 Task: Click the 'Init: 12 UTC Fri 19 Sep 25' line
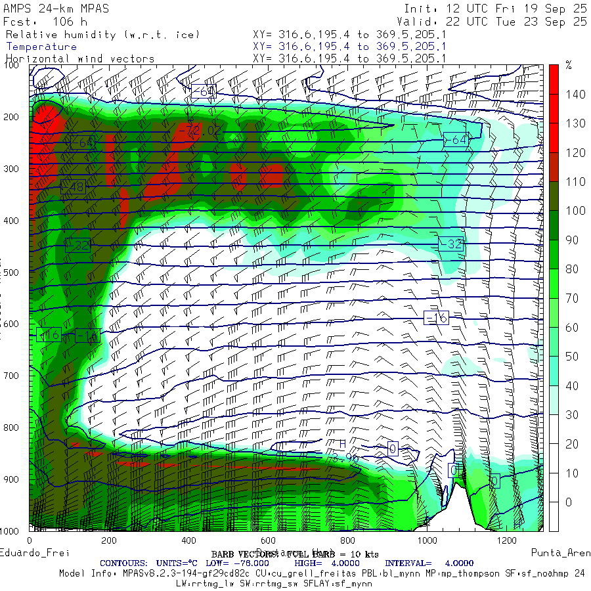pyautogui.click(x=495, y=9)
